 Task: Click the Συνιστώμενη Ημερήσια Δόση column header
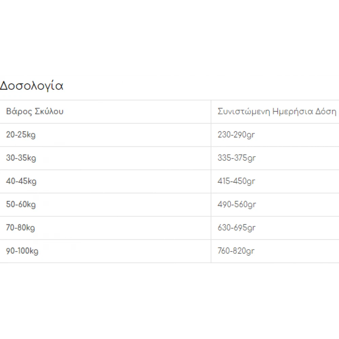[277, 112]
